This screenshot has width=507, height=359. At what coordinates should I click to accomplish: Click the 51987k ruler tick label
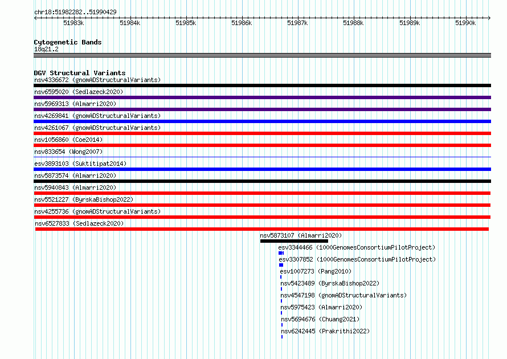click(297, 23)
